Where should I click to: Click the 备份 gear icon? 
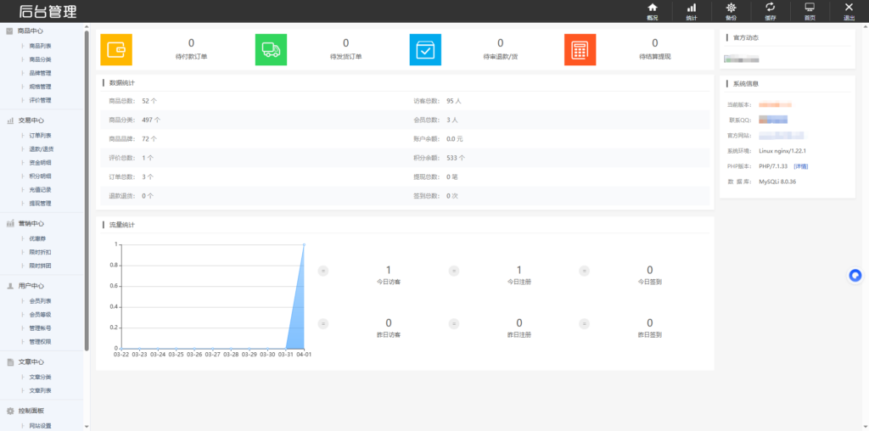(732, 8)
